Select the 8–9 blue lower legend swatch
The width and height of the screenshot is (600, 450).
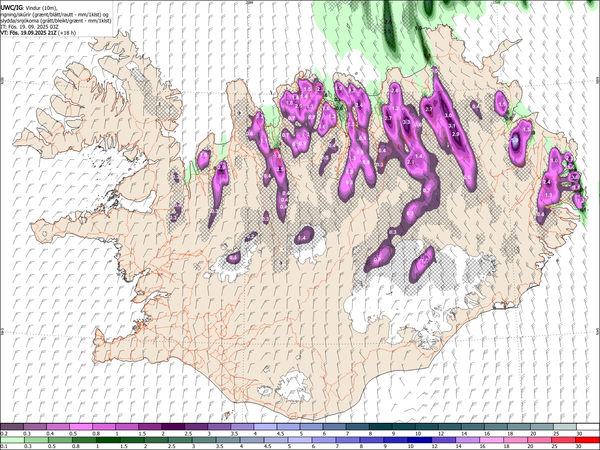click(x=371, y=440)
